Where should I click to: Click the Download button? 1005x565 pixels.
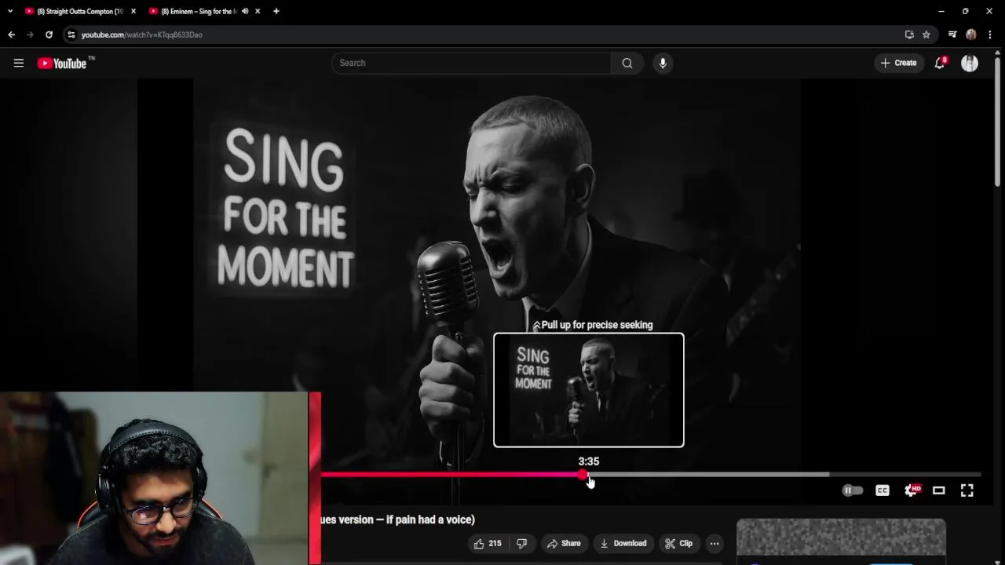click(623, 543)
